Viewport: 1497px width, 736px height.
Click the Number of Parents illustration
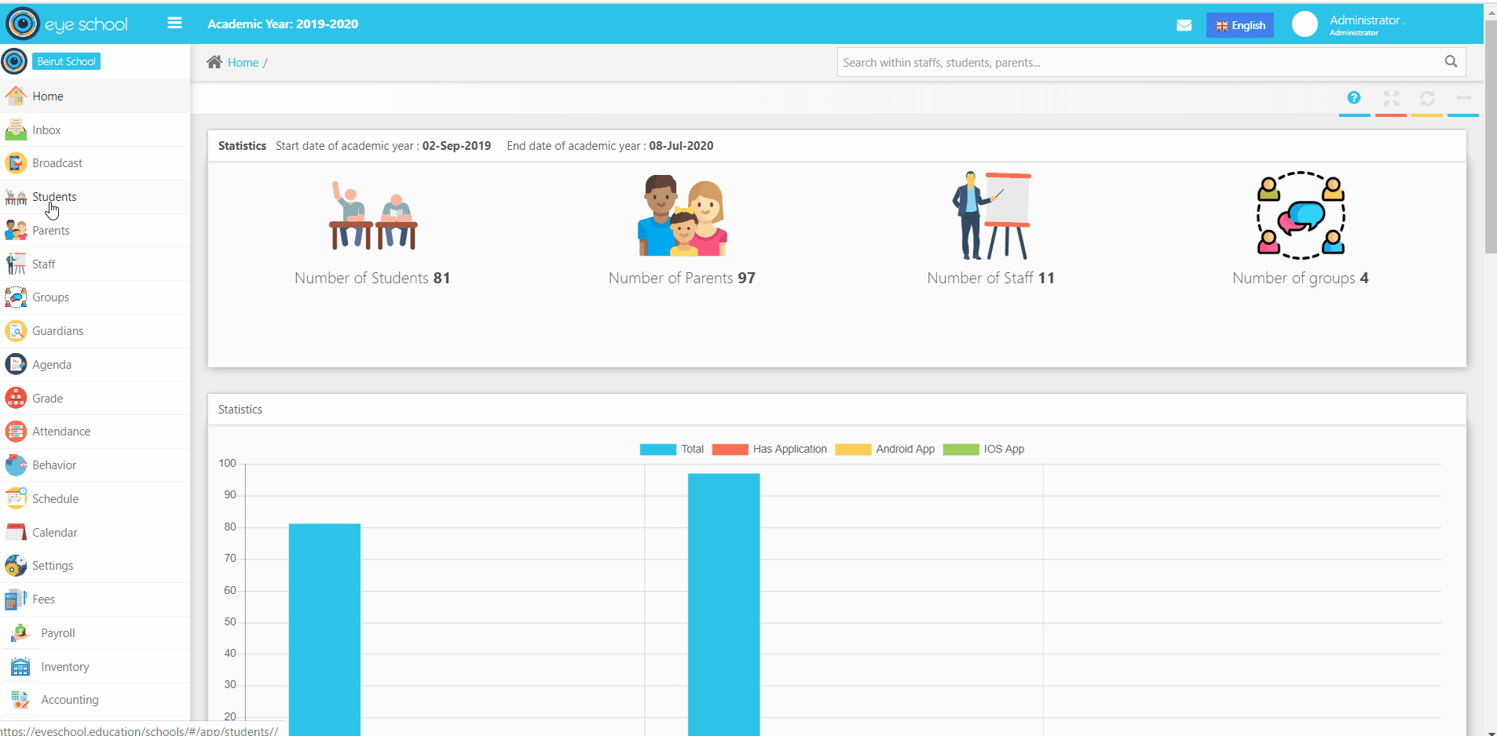click(x=683, y=215)
